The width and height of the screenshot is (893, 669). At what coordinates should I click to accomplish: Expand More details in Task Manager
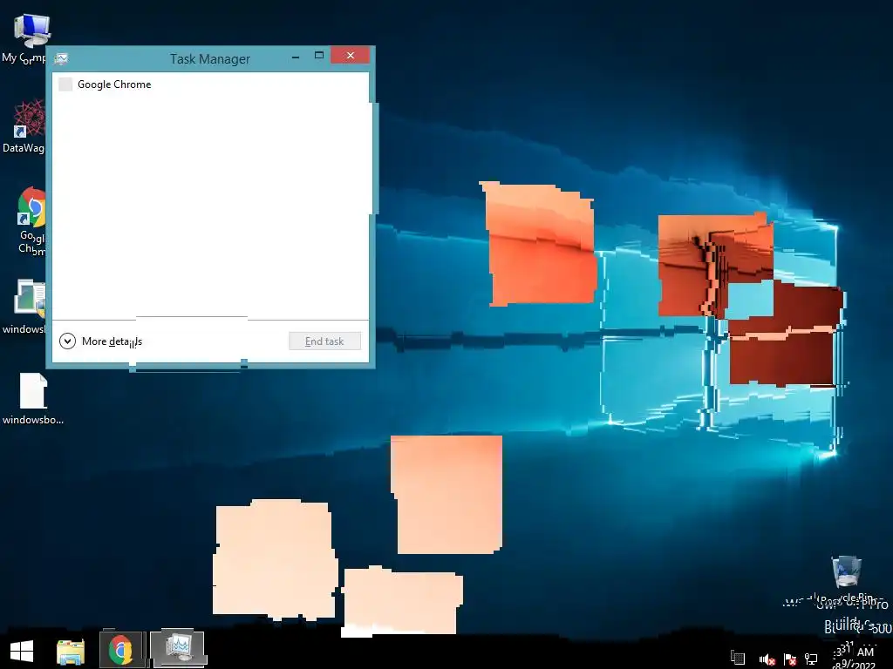(101, 341)
